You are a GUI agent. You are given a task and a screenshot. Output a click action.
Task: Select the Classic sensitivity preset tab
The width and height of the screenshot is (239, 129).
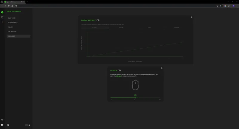(x=94, y=28)
